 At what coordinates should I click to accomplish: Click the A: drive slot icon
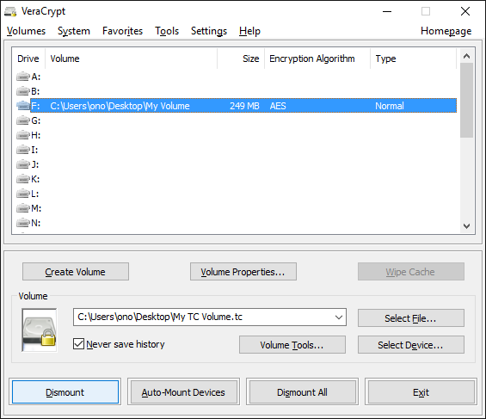coord(23,77)
